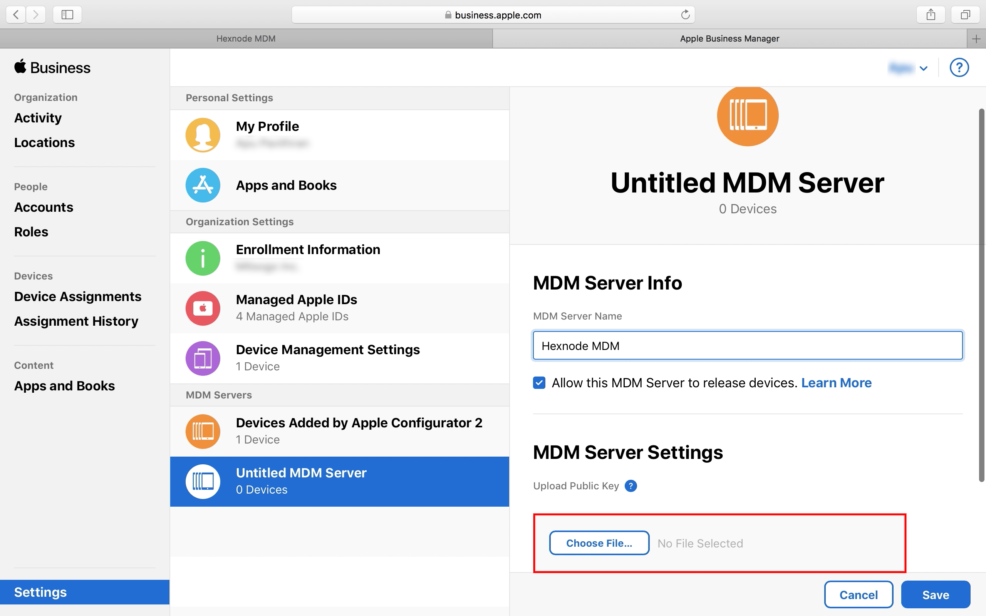Click the Choose File button
Screen dimensions: 986x616
[599, 543]
